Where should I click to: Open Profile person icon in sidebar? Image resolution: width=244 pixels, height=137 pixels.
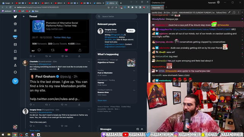pyautogui.click(x=15, y=65)
